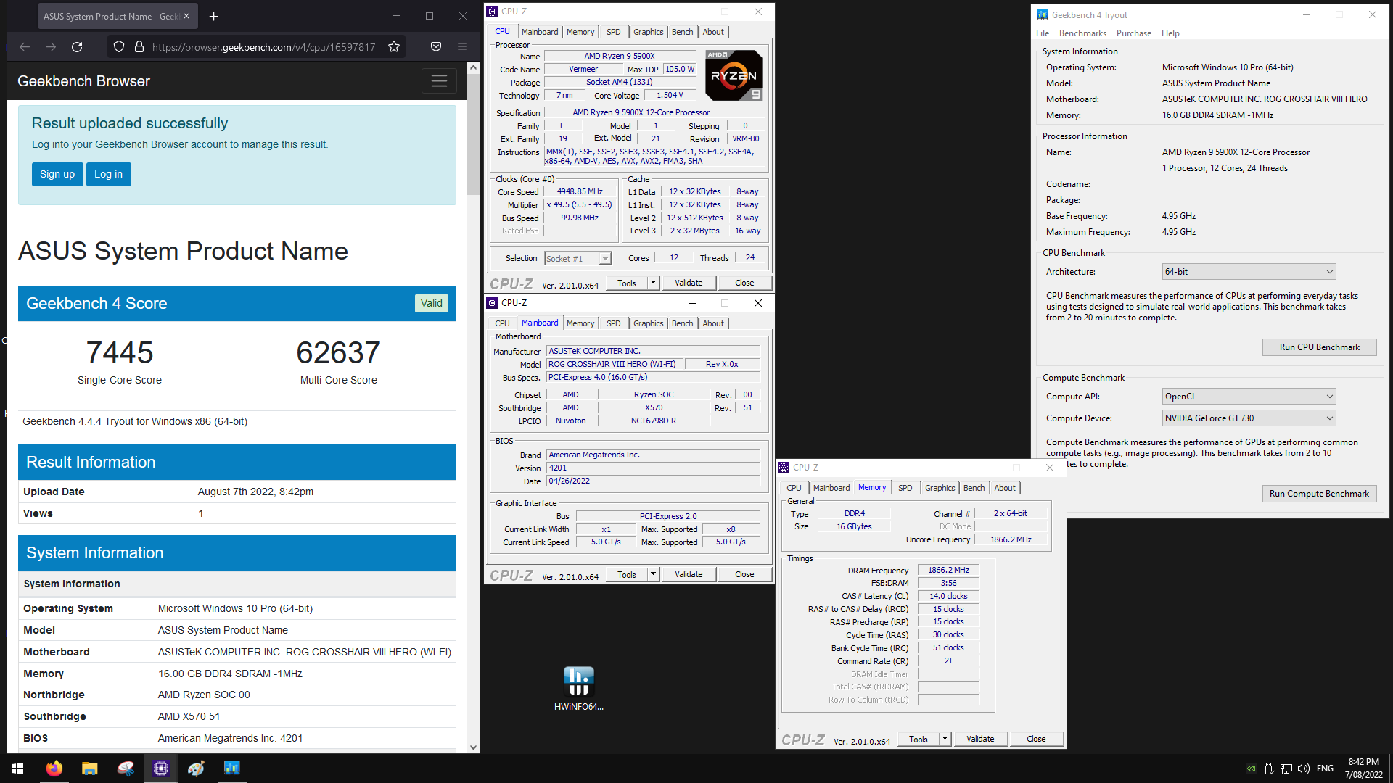Click the browser scrollbar down arrow
Screen dimensions: 1393x783
(473, 747)
